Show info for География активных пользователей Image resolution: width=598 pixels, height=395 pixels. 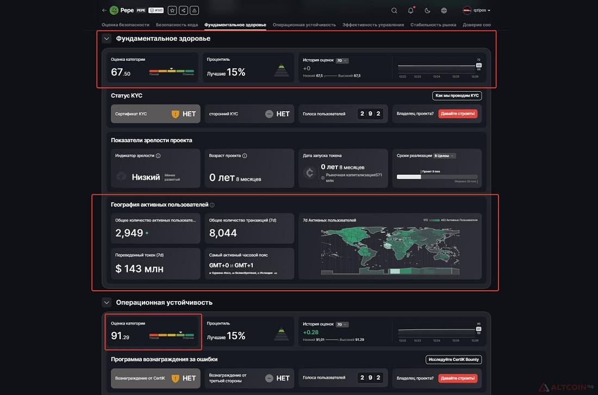pos(212,205)
